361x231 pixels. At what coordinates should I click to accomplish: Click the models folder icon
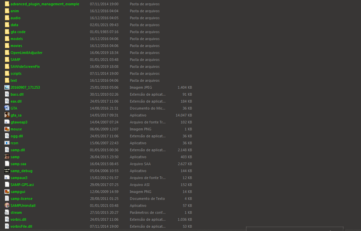pyautogui.click(x=7, y=39)
